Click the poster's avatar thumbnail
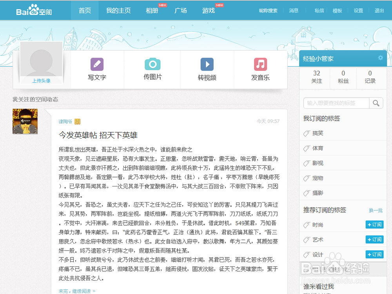Image resolution: width=392 pixels, height=294 pixels. [25, 121]
